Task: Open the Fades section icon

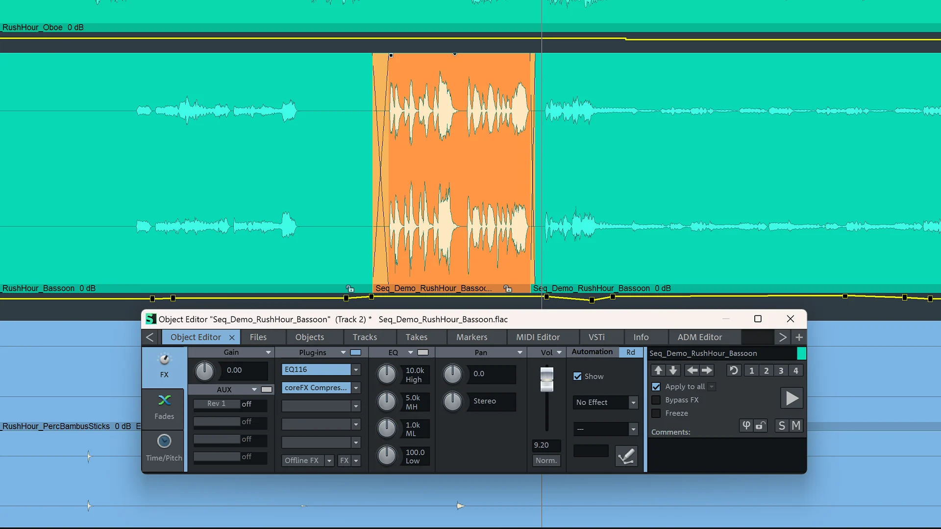Action: [x=164, y=401]
